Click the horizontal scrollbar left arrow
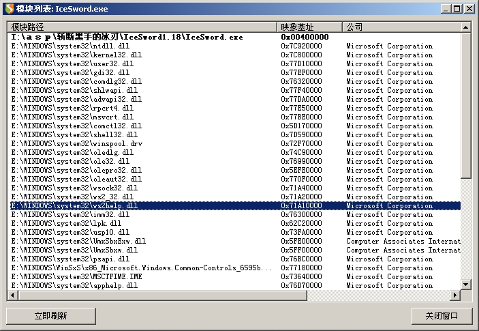Viewport: 479px width, 331px height. [x=12, y=296]
